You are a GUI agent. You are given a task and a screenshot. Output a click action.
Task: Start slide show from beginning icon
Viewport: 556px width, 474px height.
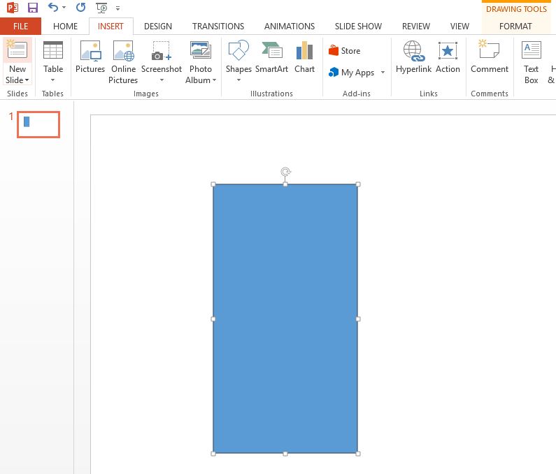(x=101, y=8)
